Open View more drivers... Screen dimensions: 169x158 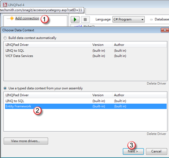[26, 141]
